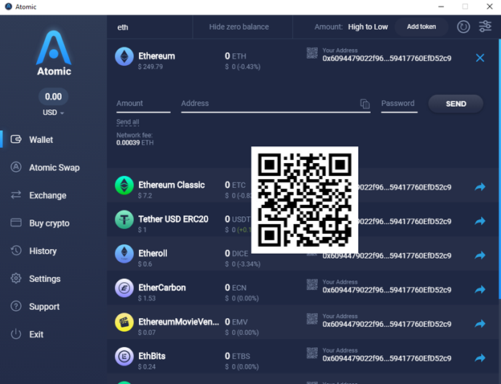Open Support page
Screen dimensions: 501x384
pos(44,307)
